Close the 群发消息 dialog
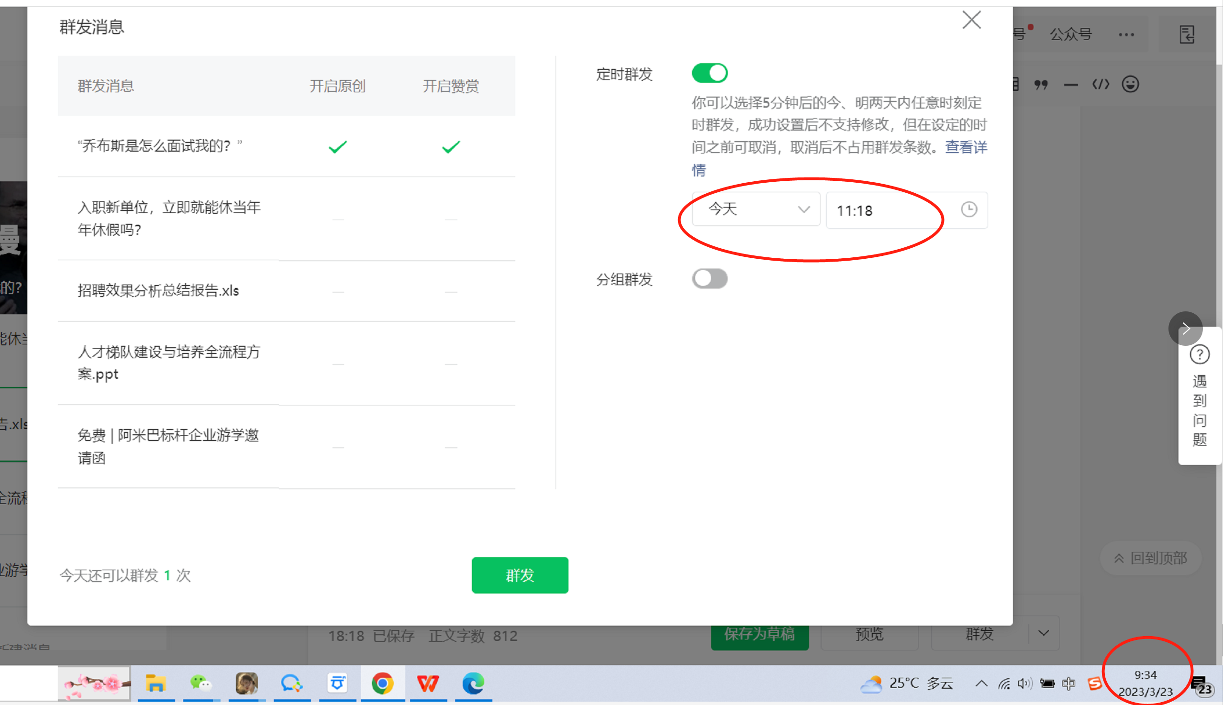Screen dimensions: 1223x705 tap(971, 21)
